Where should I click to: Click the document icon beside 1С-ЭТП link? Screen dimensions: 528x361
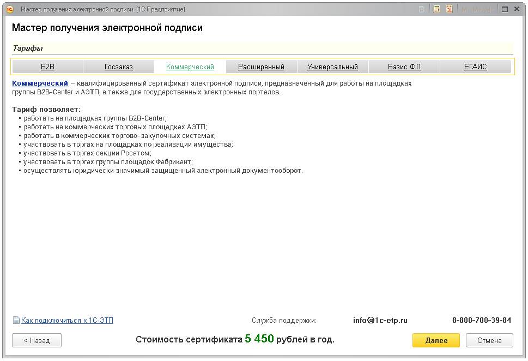click(x=16, y=320)
